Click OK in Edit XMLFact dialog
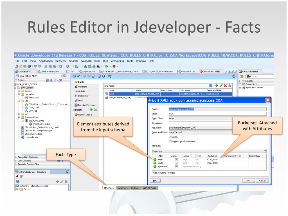 point(248,181)
